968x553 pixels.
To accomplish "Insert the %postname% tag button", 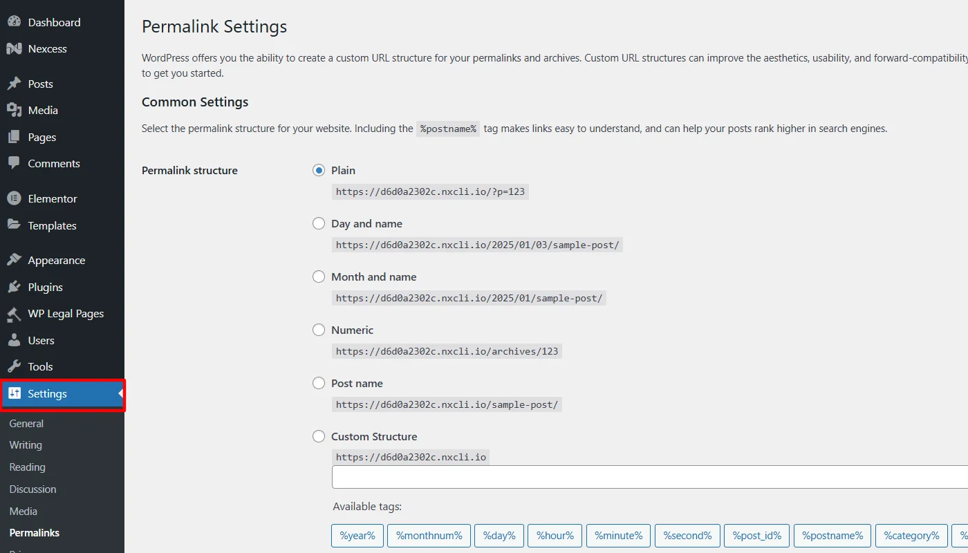I will tap(832, 536).
